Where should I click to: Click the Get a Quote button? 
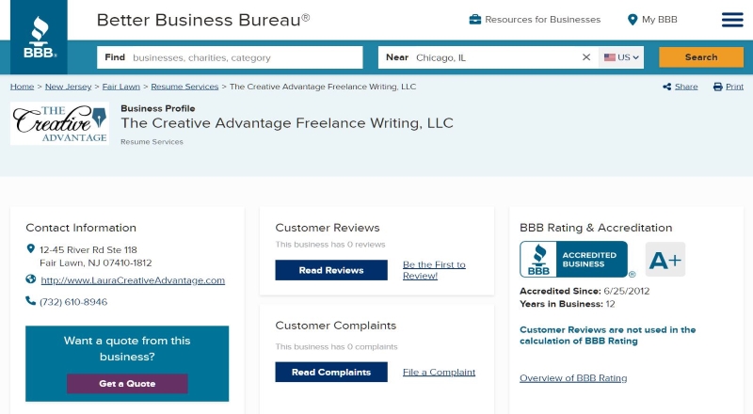pos(127,383)
